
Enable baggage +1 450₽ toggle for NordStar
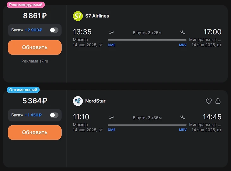54,115
